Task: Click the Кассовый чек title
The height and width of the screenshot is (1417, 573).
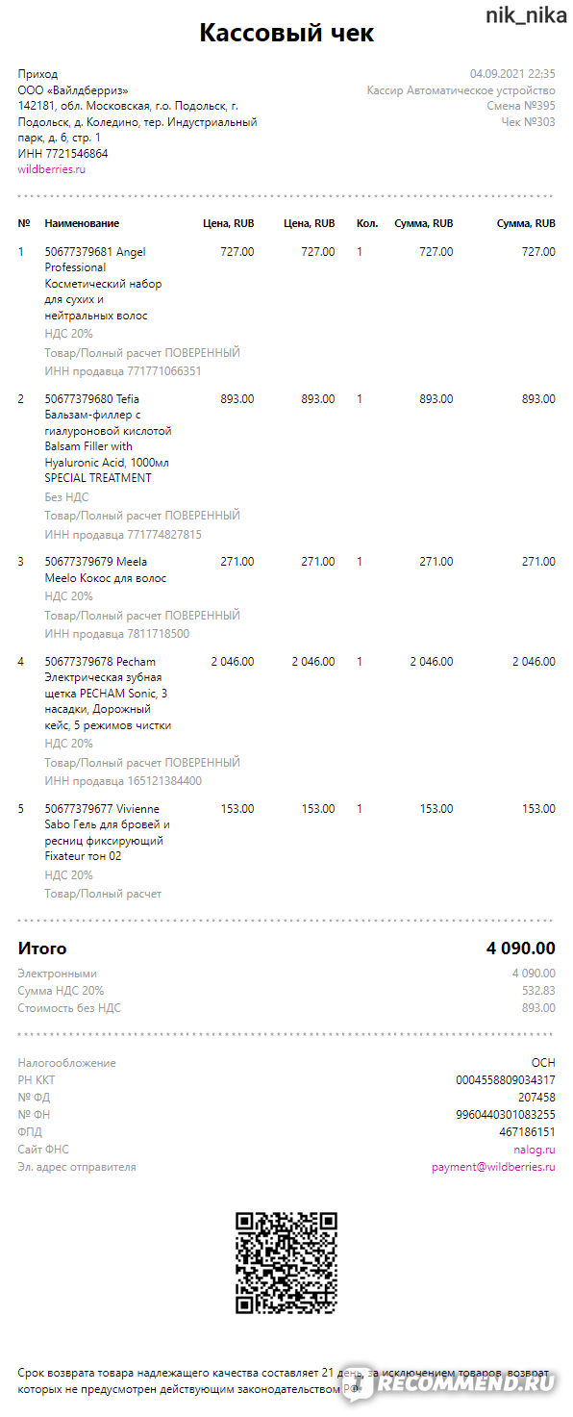Action: (x=286, y=33)
